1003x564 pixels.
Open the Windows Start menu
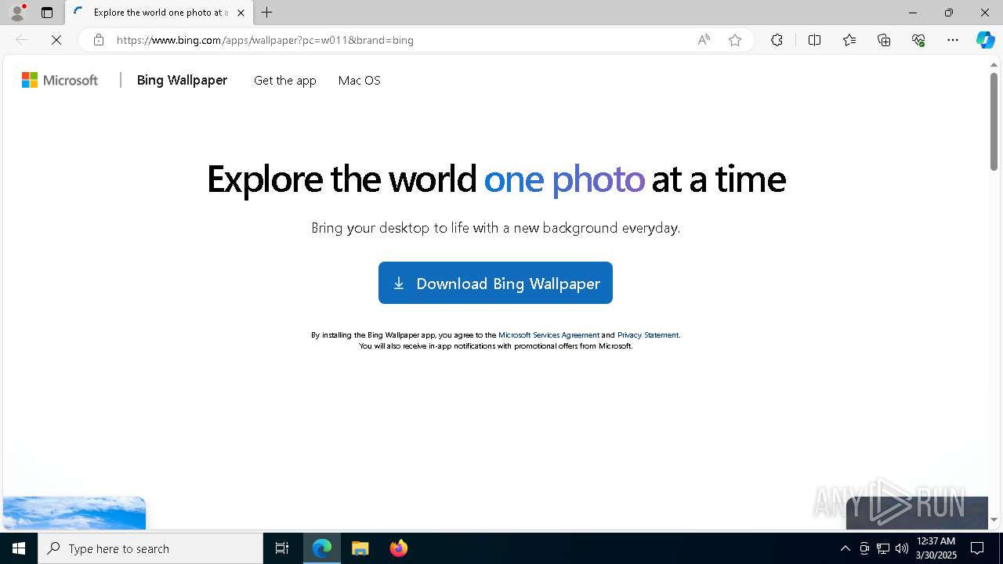pyautogui.click(x=19, y=548)
